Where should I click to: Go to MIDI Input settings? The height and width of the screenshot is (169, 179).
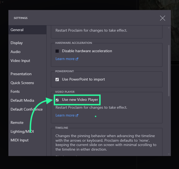[x=19, y=140]
